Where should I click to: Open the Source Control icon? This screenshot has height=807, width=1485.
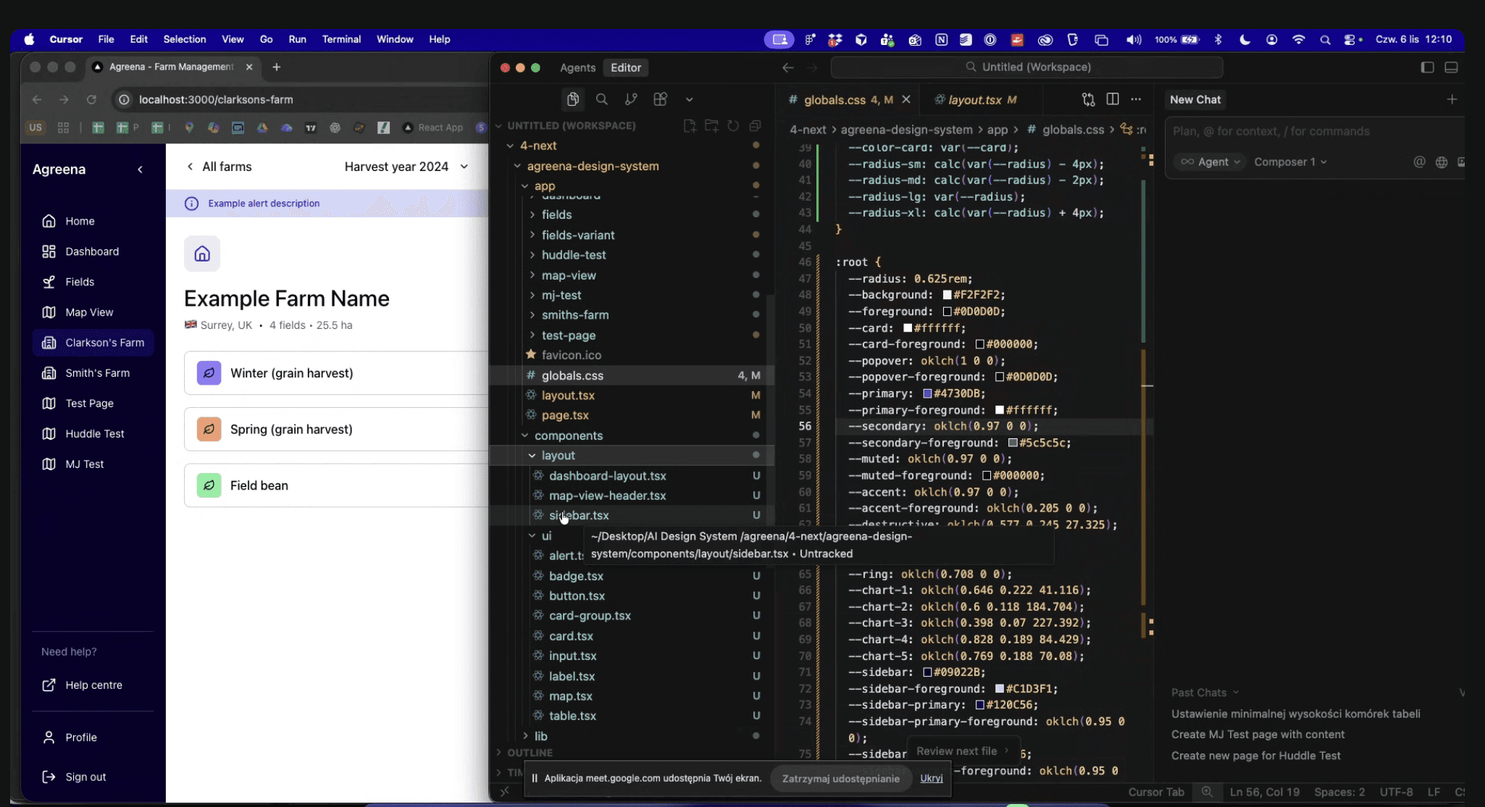point(631,99)
